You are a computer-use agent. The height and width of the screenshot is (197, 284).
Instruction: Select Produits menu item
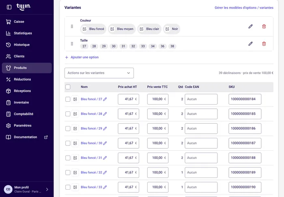click(27, 68)
